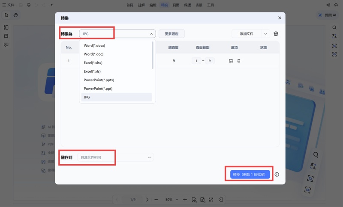Open the 問問 AI assistant button
This screenshot has width=343, height=207.
[327, 15]
